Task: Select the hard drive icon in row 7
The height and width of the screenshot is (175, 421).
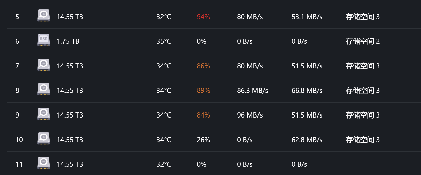Action: (x=44, y=65)
